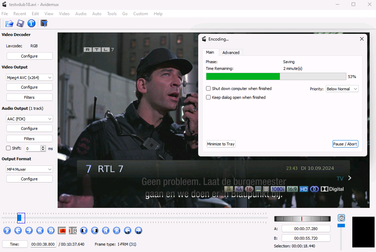Screen dimensions: 376x252
Task: Go to the last frame of the video
Action: pyautogui.click(x=117, y=230)
